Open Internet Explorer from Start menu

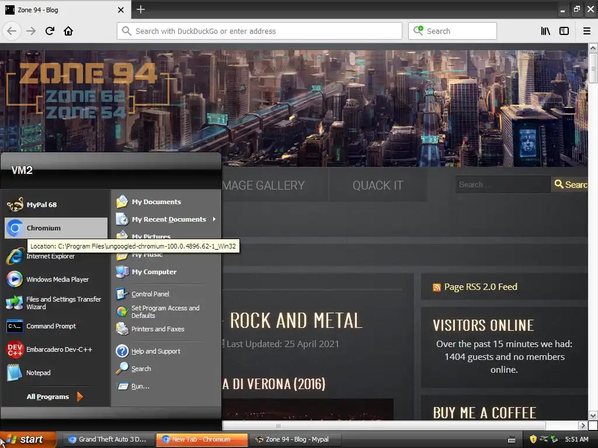click(56, 256)
